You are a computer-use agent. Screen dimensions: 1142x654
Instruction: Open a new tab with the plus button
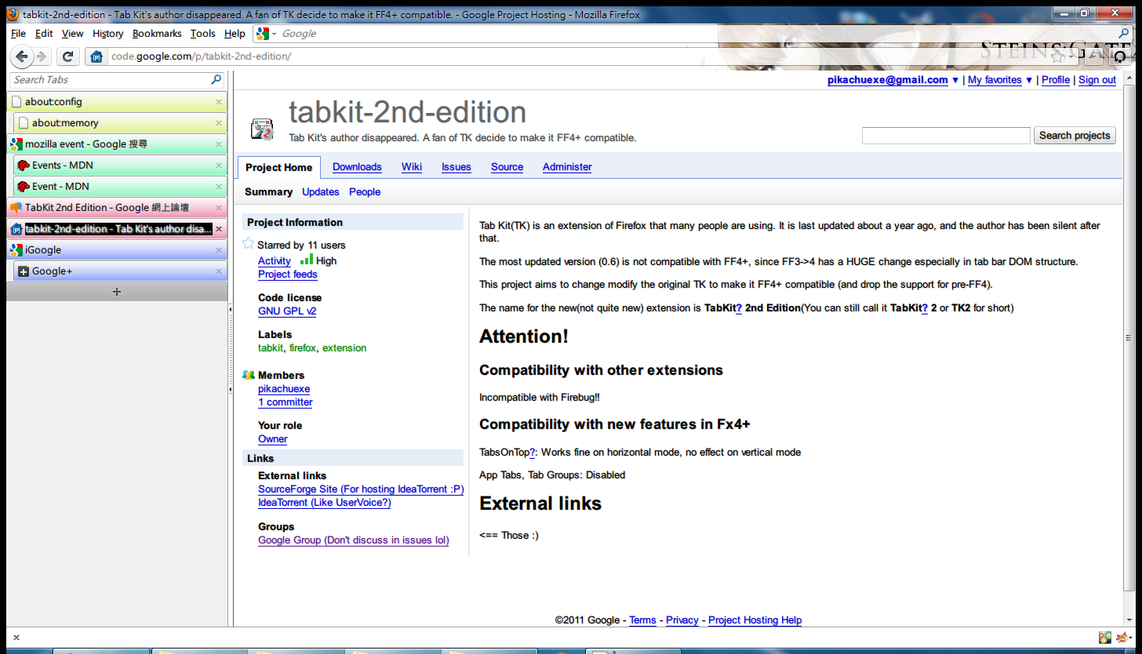tap(117, 292)
